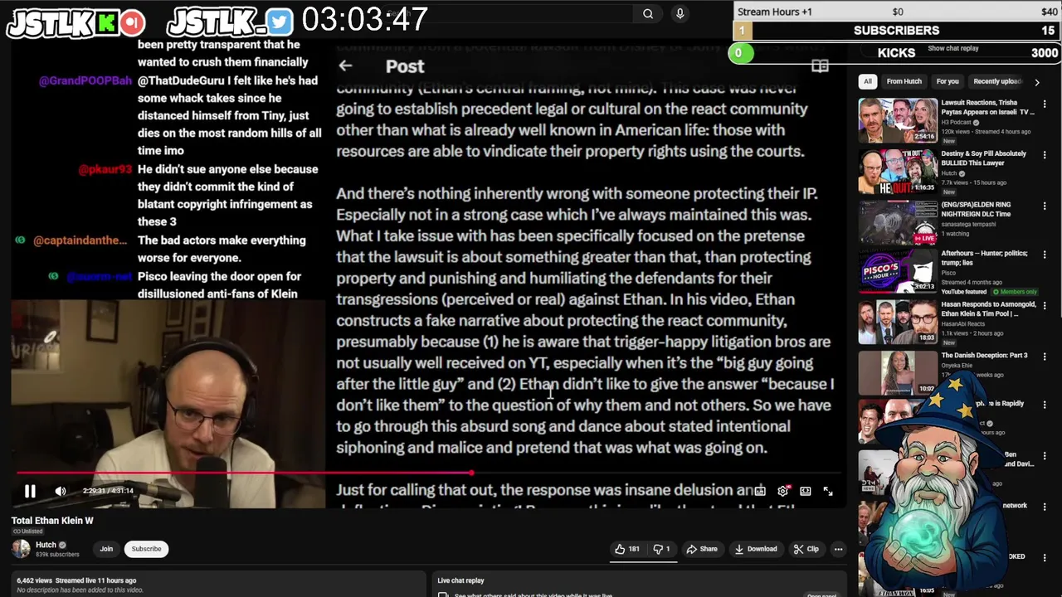Clip the video with the scissors button
The height and width of the screenshot is (597, 1062).
(x=806, y=549)
